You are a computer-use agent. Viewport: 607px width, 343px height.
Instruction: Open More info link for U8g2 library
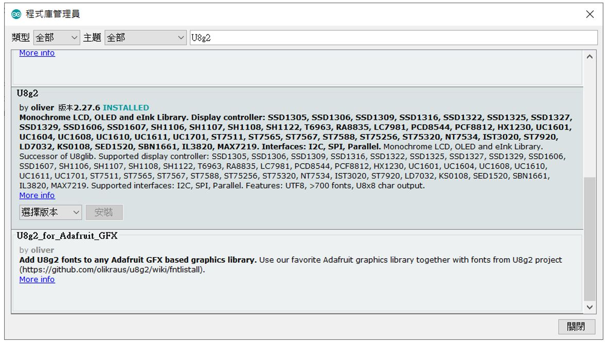[37, 195]
